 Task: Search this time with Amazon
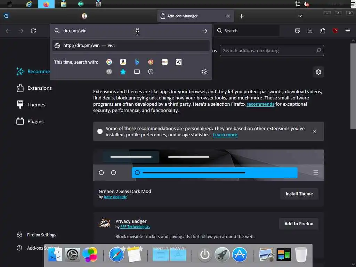pos(123,62)
